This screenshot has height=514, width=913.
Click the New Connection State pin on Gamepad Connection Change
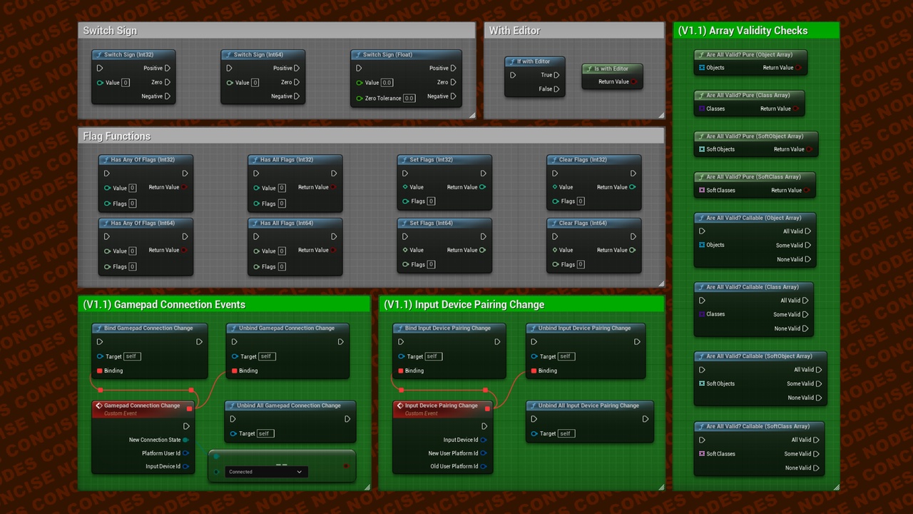pyautogui.click(x=185, y=440)
